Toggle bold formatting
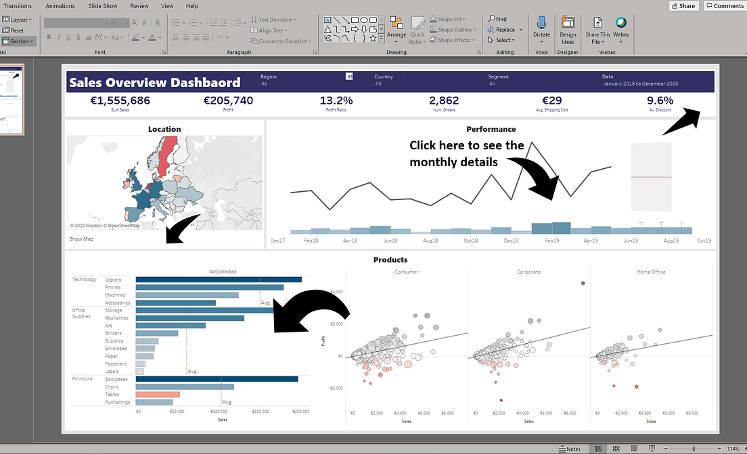This screenshot has height=454, width=747. coord(49,36)
